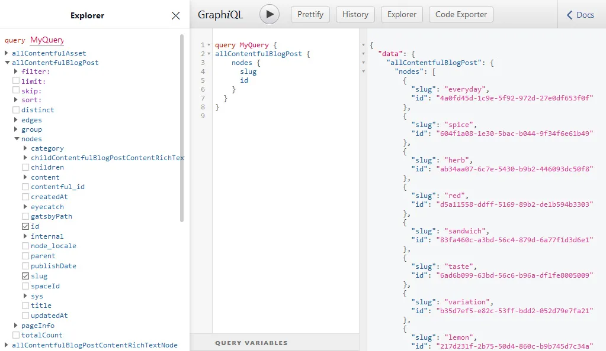Collapse the nodes field arrow
The height and width of the screenshot is (351, 606).
[x=16, y=139]
